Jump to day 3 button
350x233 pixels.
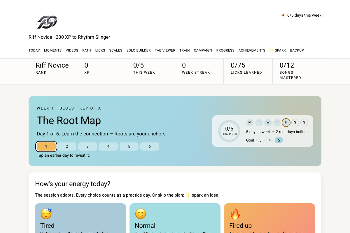tap(87, 146)
